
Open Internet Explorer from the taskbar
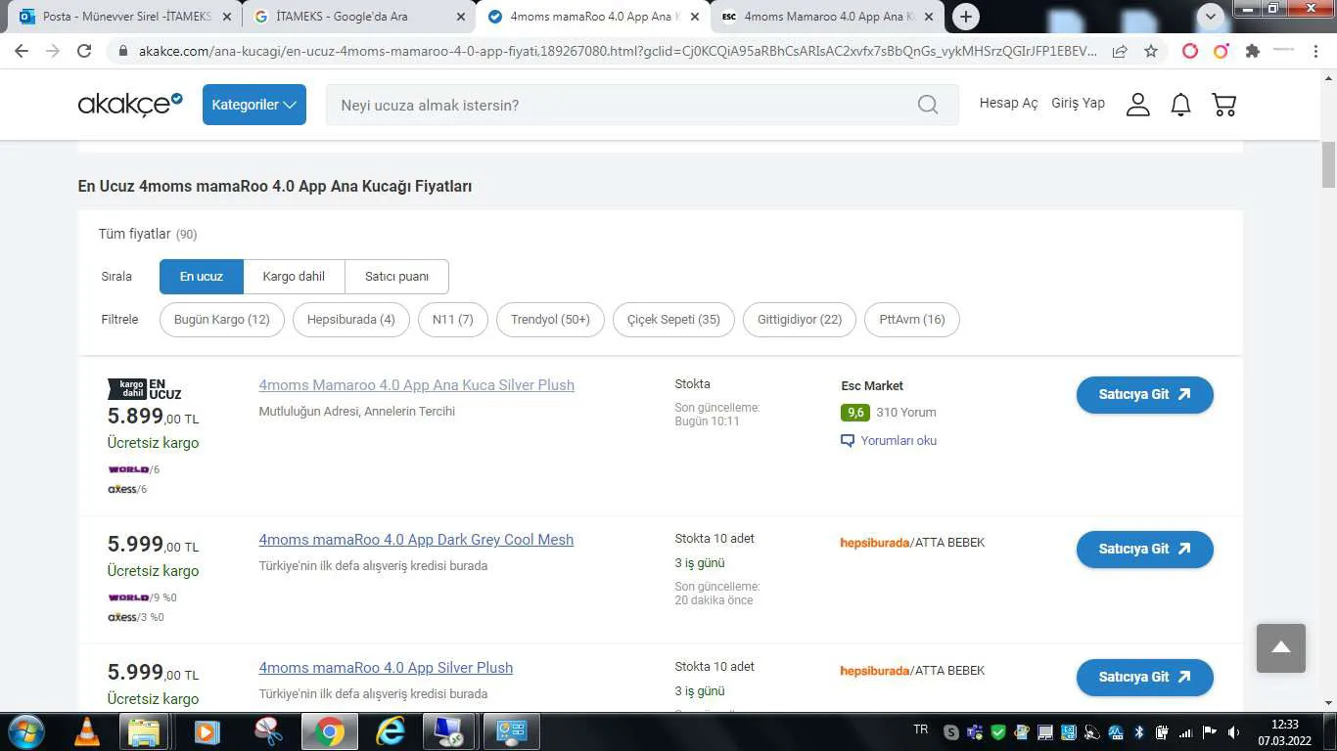coord(390,731)
